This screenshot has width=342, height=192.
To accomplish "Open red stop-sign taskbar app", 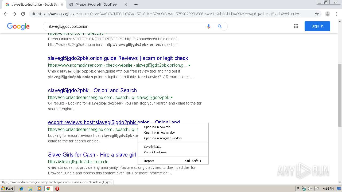I will pos(57,189).
